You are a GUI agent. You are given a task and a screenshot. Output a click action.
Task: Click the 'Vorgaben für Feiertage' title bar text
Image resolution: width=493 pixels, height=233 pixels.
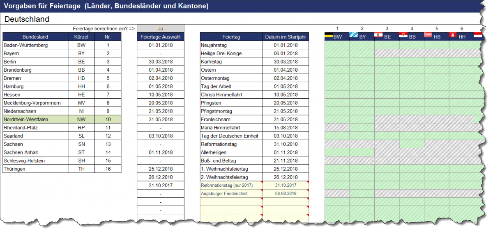106,6
